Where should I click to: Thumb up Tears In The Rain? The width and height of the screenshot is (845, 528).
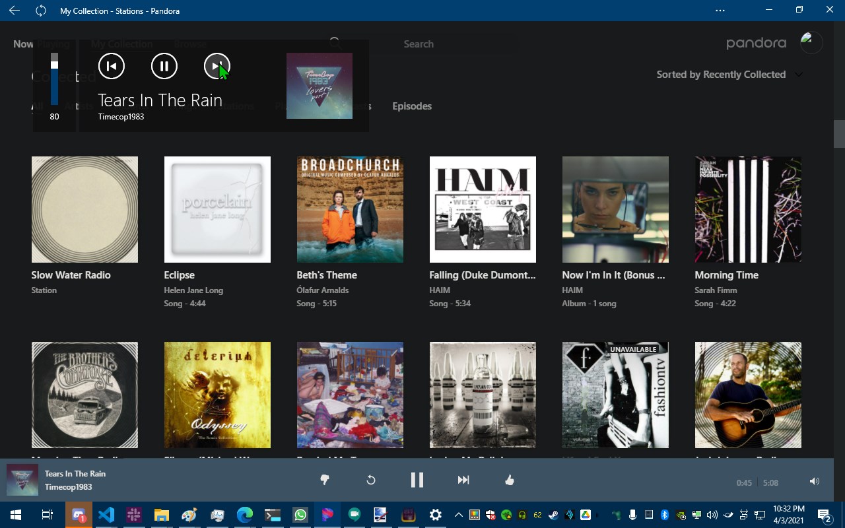510,480
